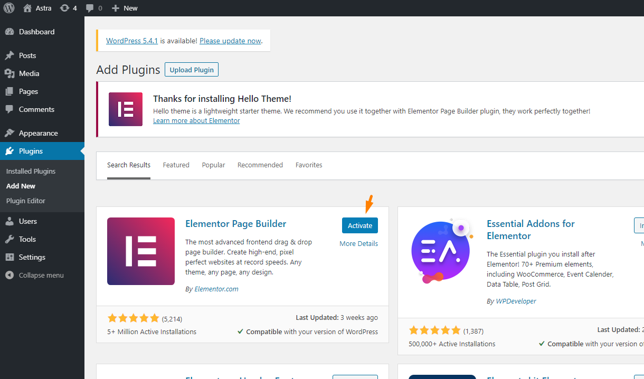
Task: Click Astra site name in admin bar
Action: click(43, 8)
